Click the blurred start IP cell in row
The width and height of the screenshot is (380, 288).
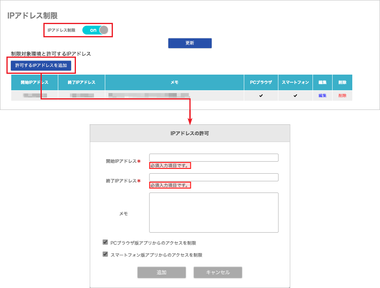tap(35, 95)
